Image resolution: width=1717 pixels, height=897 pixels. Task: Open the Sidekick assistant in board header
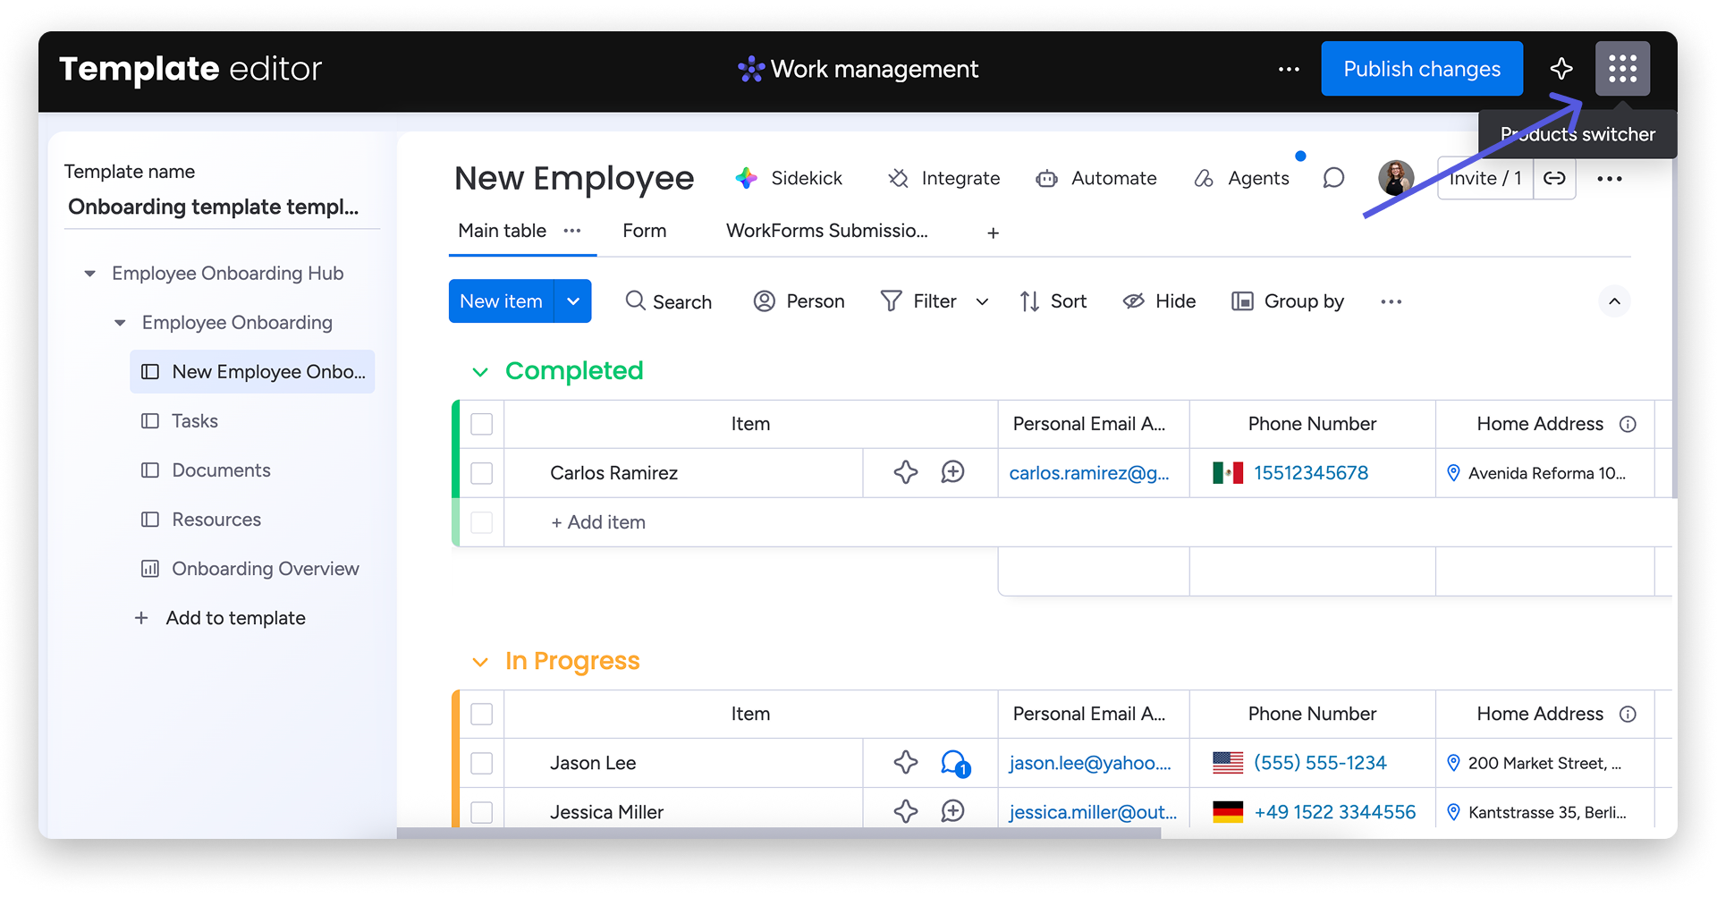pos(789,179)
